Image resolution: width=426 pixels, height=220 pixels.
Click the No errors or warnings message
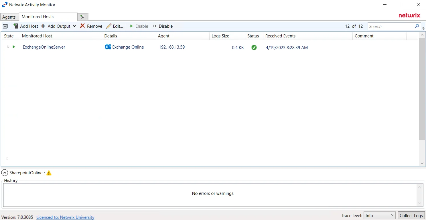213,193
